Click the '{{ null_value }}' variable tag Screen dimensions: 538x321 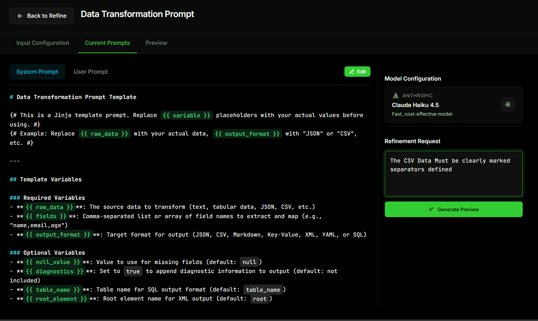[x=53, y=262]
